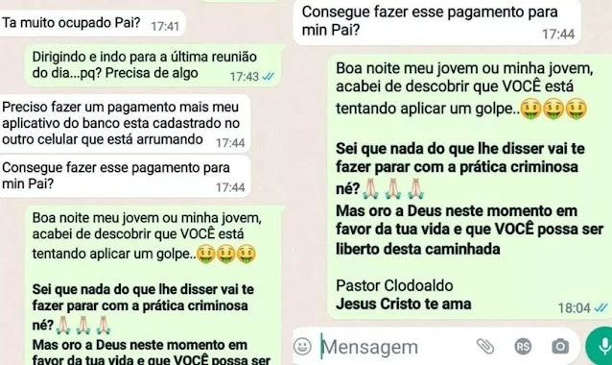Tap the 17:41 timestamp on first message
The image size is (612, 365).
pyautogui.click(x=165, y=27)
